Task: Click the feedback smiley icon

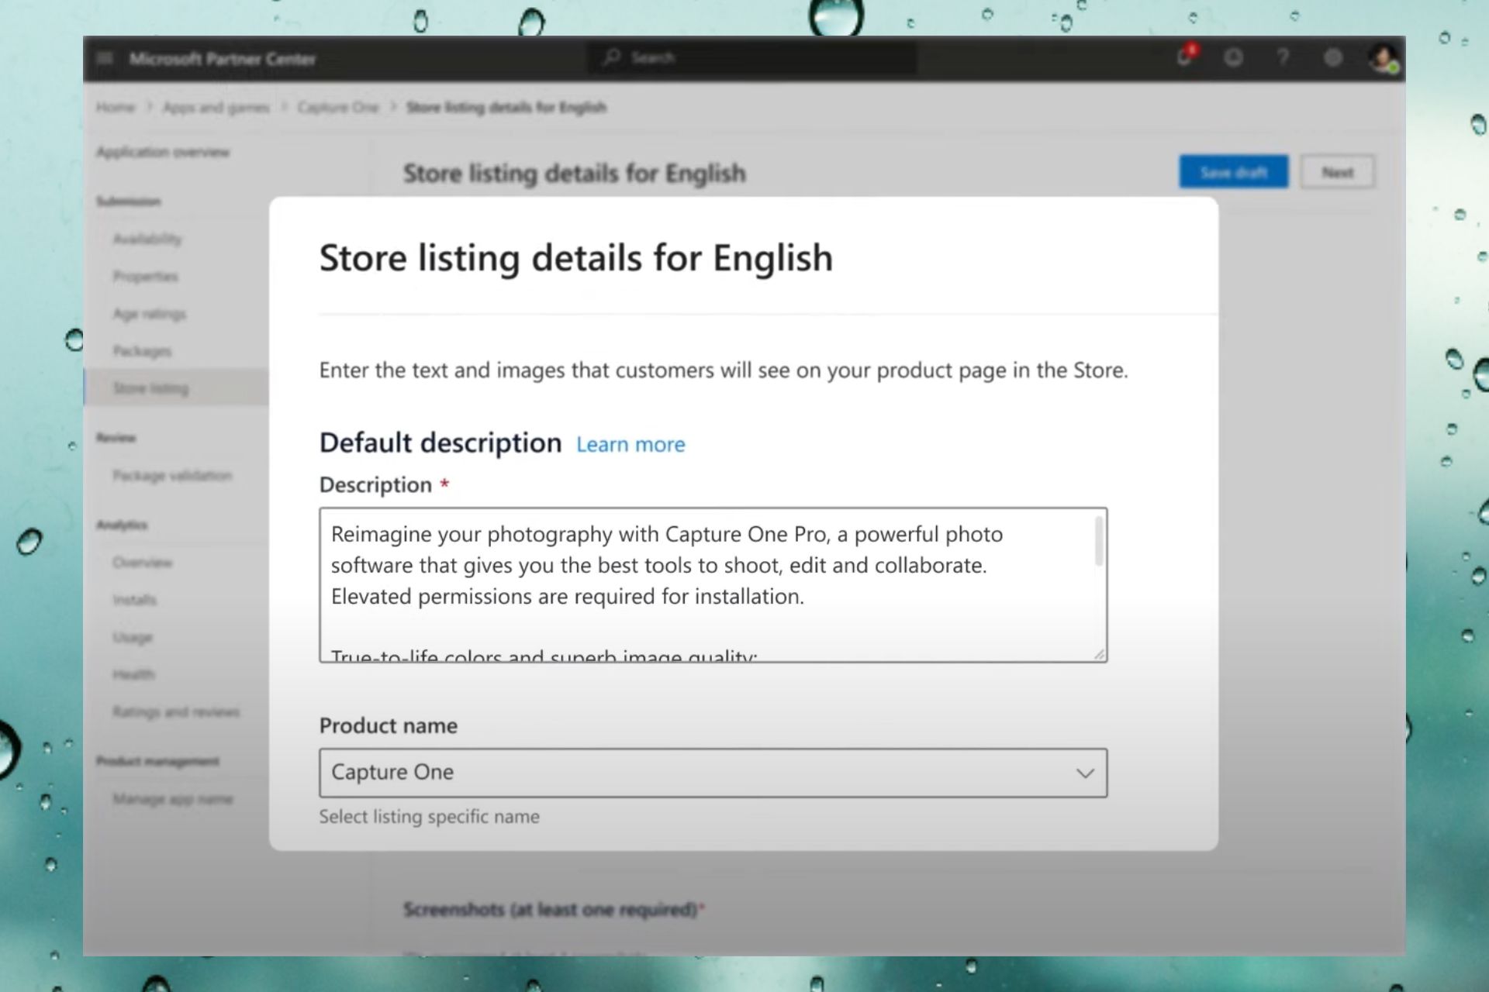Action: (x=1233, y=57)
